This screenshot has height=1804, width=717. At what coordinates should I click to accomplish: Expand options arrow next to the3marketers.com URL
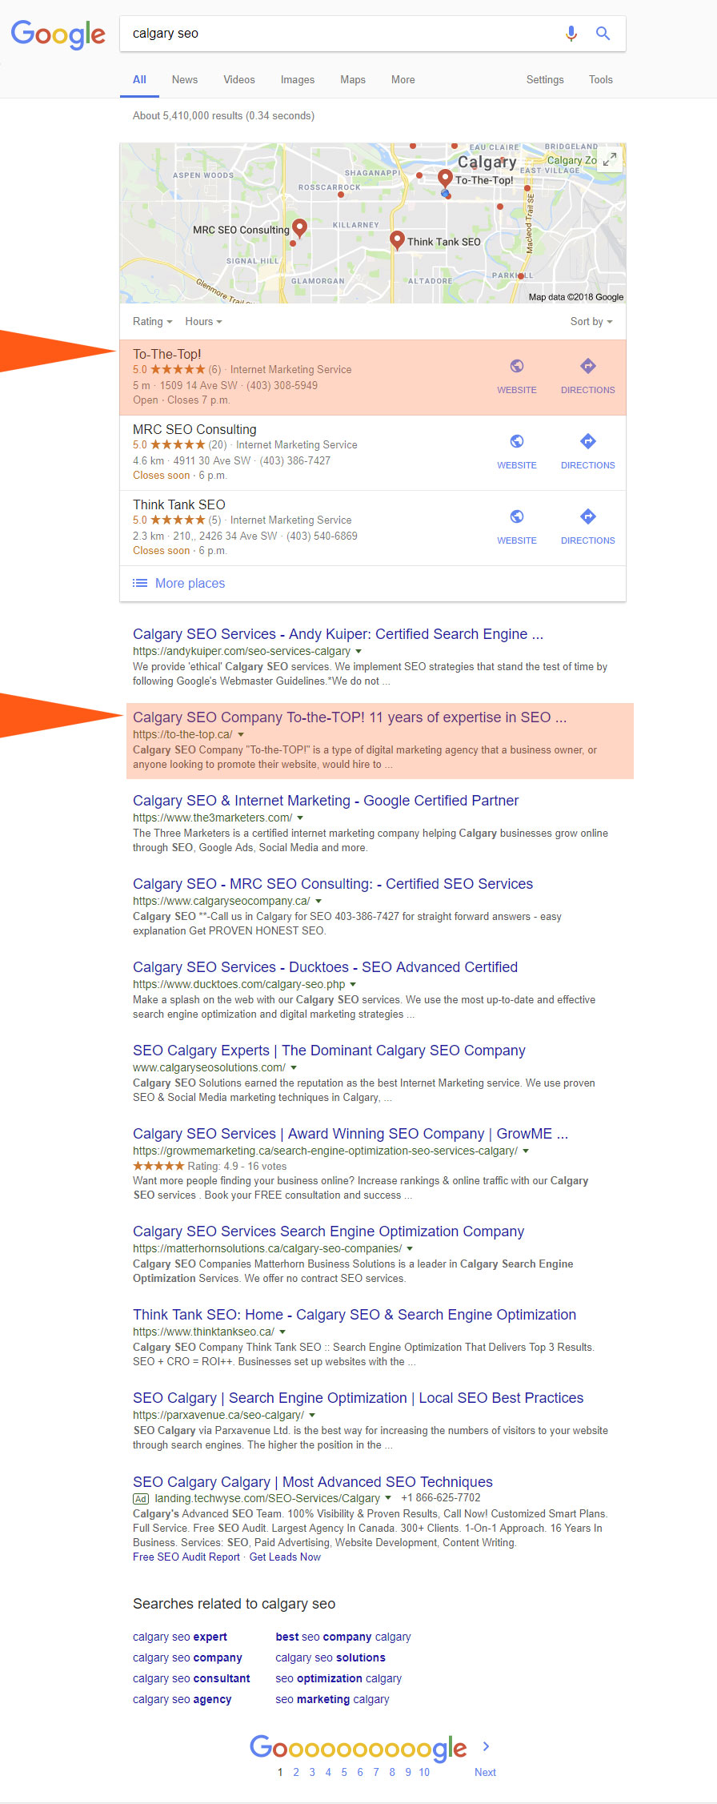click(x=300, y=818)
